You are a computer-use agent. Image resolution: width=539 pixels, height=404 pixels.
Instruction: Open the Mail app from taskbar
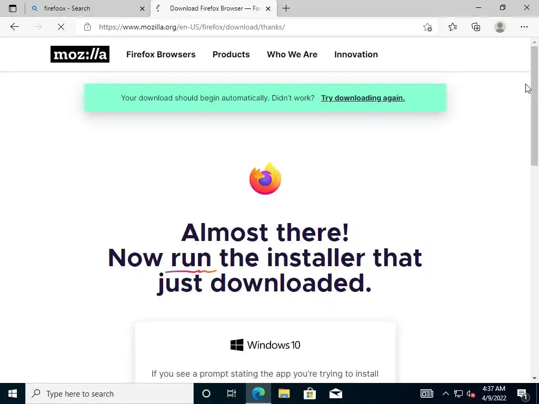point(335,393)
